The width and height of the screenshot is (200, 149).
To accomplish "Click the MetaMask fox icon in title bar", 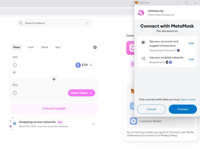I will (x=136, y=3).
